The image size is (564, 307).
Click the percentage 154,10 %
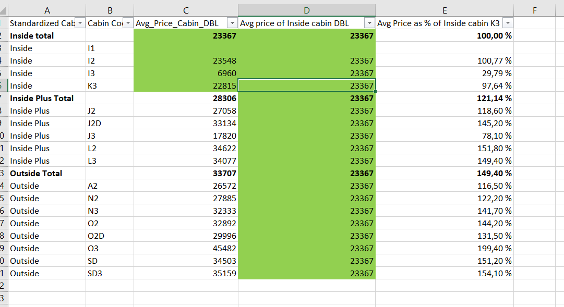point(494,273)
